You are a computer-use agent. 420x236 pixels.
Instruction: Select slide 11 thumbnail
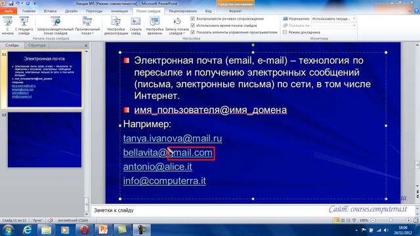[45, 79]
